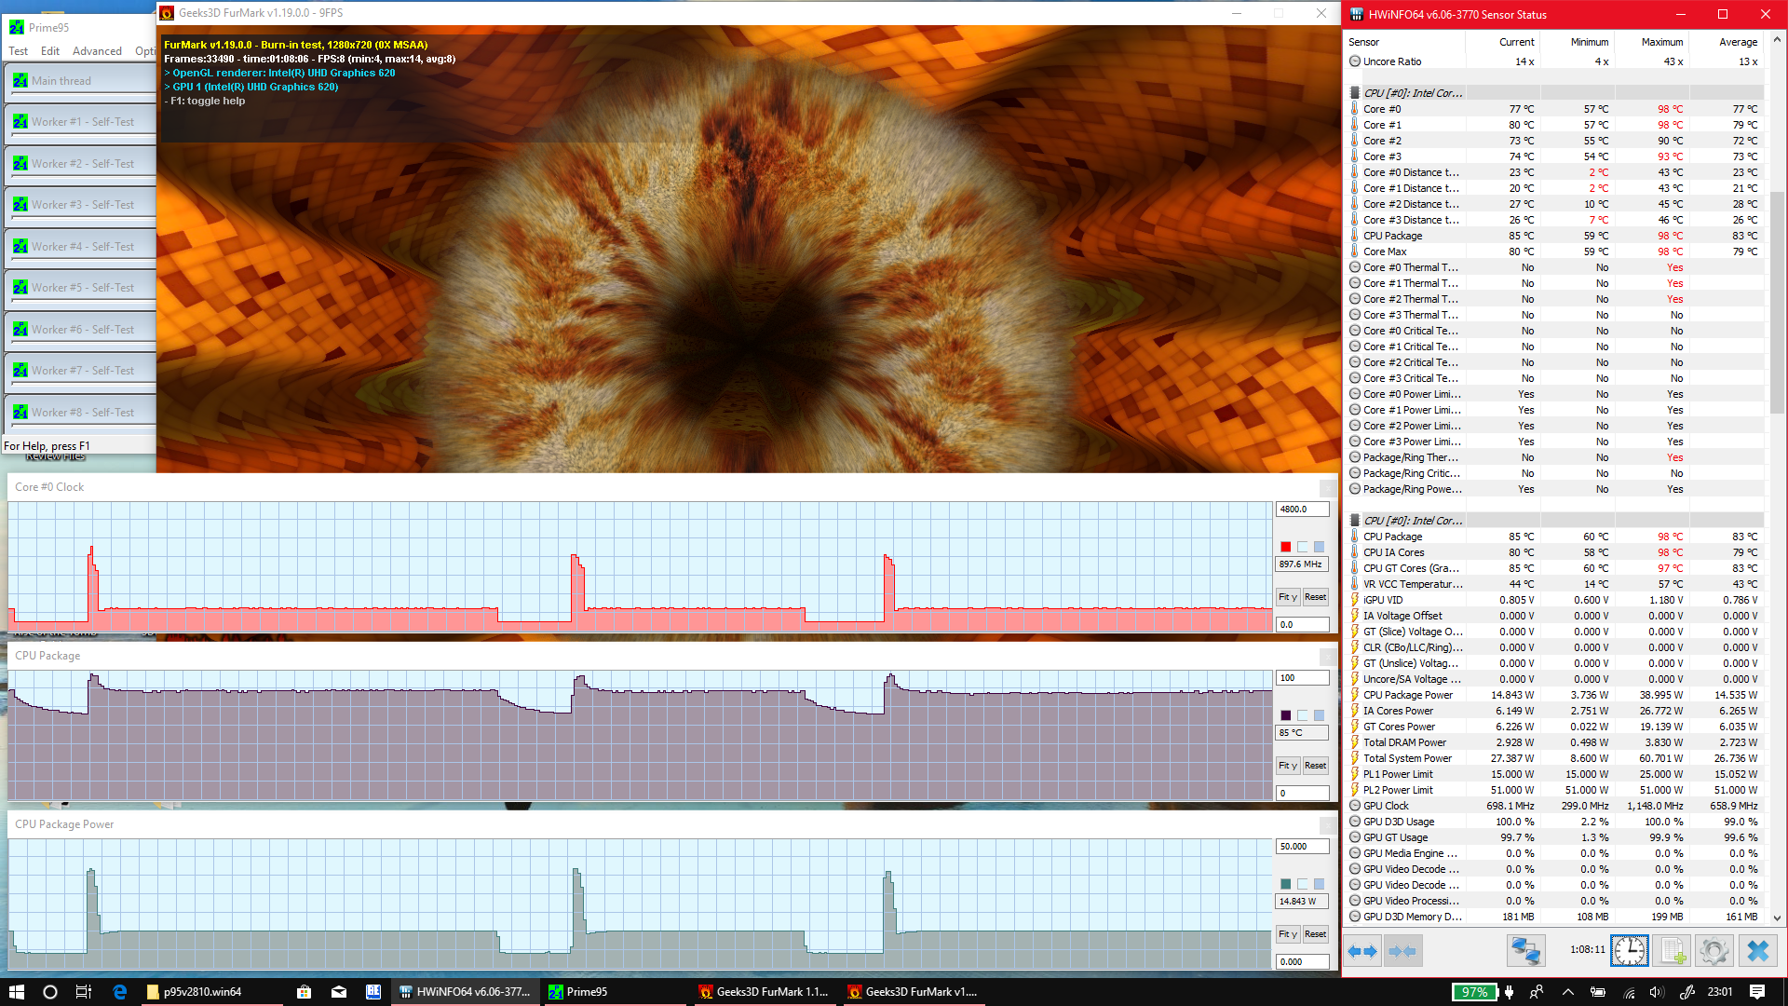Viewport: 1788px width, 1006px height.
Task: Open volume control in system tray
Action: 1657,992
